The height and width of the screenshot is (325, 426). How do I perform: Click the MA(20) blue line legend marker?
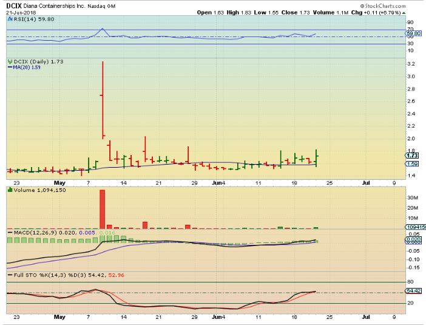pyautogui.click(x=10, y=67)
